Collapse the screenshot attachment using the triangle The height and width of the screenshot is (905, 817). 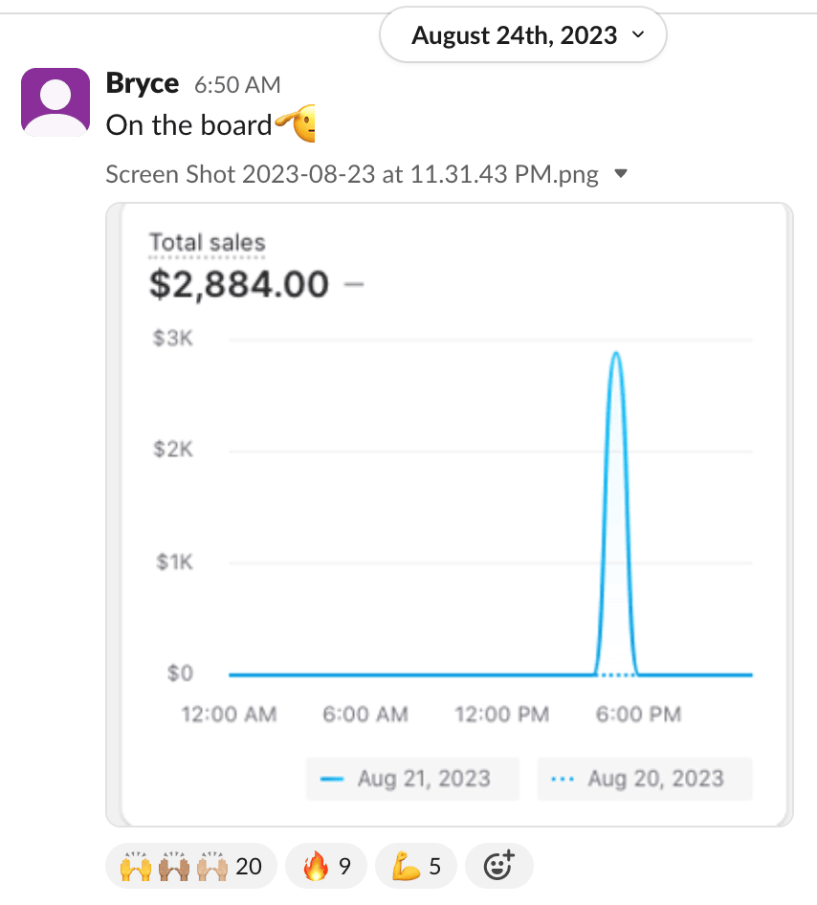tap(620, 174)
